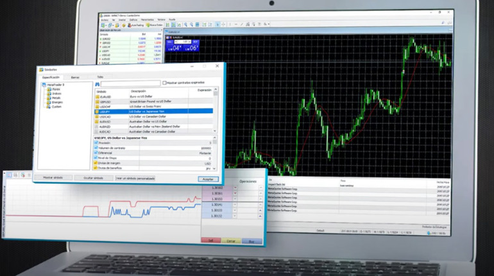The image size is (494, 276).
Task: Open the Insertar menu
Action: tap(123, 20)
